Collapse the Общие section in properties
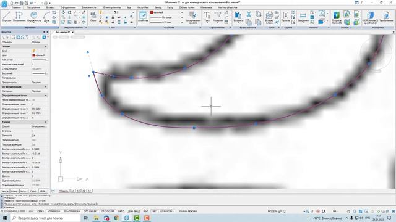This screenshot has width=396, height=222. coord(45,47)
